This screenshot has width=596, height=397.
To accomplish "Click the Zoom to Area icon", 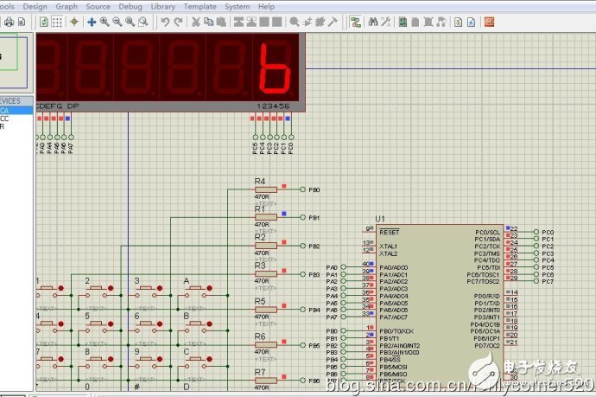I will coord(143,22).
